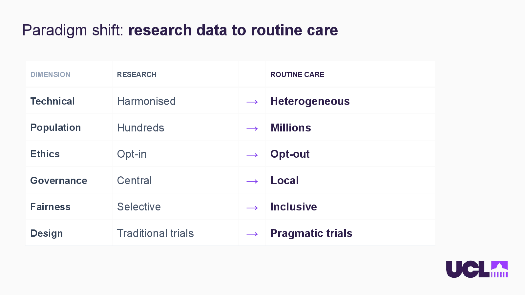Click the arrow in the Fairness row
The height and width of the screenshot is (295, 525).
coord(252,208)
